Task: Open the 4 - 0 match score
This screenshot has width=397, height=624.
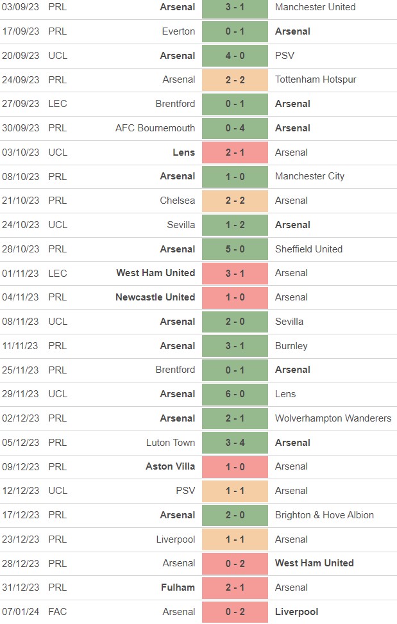Action: point(235,56)
